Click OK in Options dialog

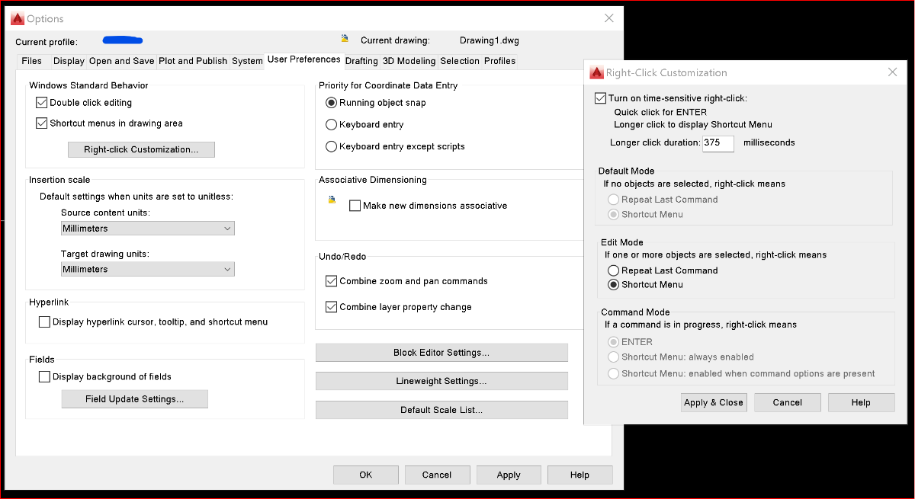366,475
